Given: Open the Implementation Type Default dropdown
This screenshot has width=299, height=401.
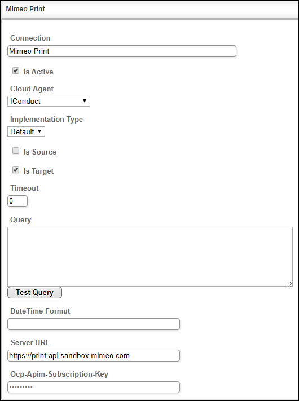Looking at the screenshot, I should [x=26, y=132].
